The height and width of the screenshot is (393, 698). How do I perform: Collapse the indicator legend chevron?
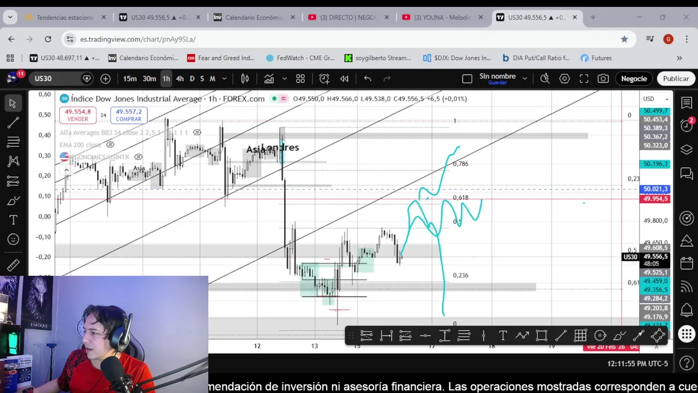(66, 170)
